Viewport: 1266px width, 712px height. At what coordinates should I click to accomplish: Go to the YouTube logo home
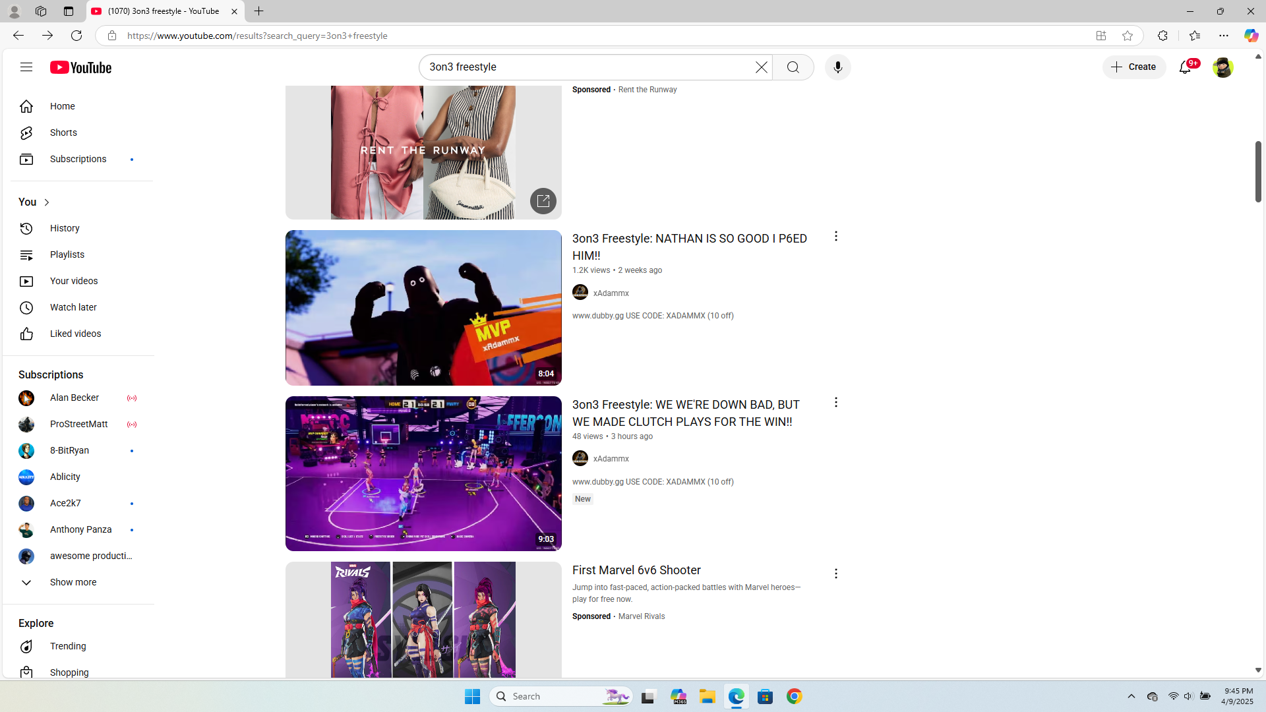[x=81, y=67]
